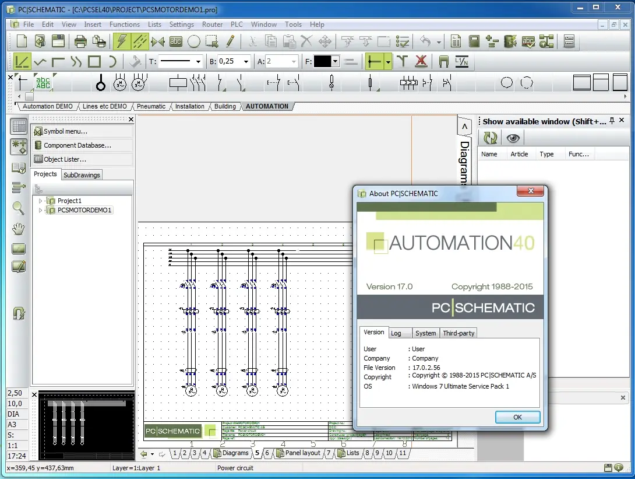Screen dimensions: 635x479
Task: Open the Third-party tab in About dialog
Action: [458, 333]
